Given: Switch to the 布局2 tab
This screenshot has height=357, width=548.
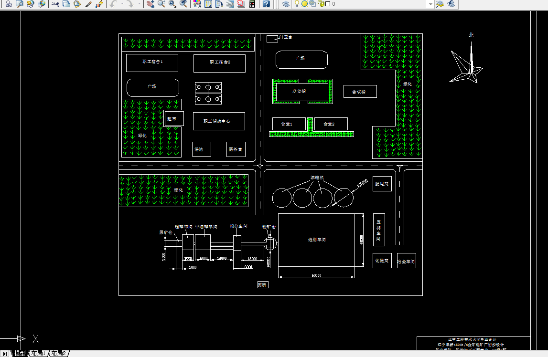Looking at the screenshot, I should [59, 353].
